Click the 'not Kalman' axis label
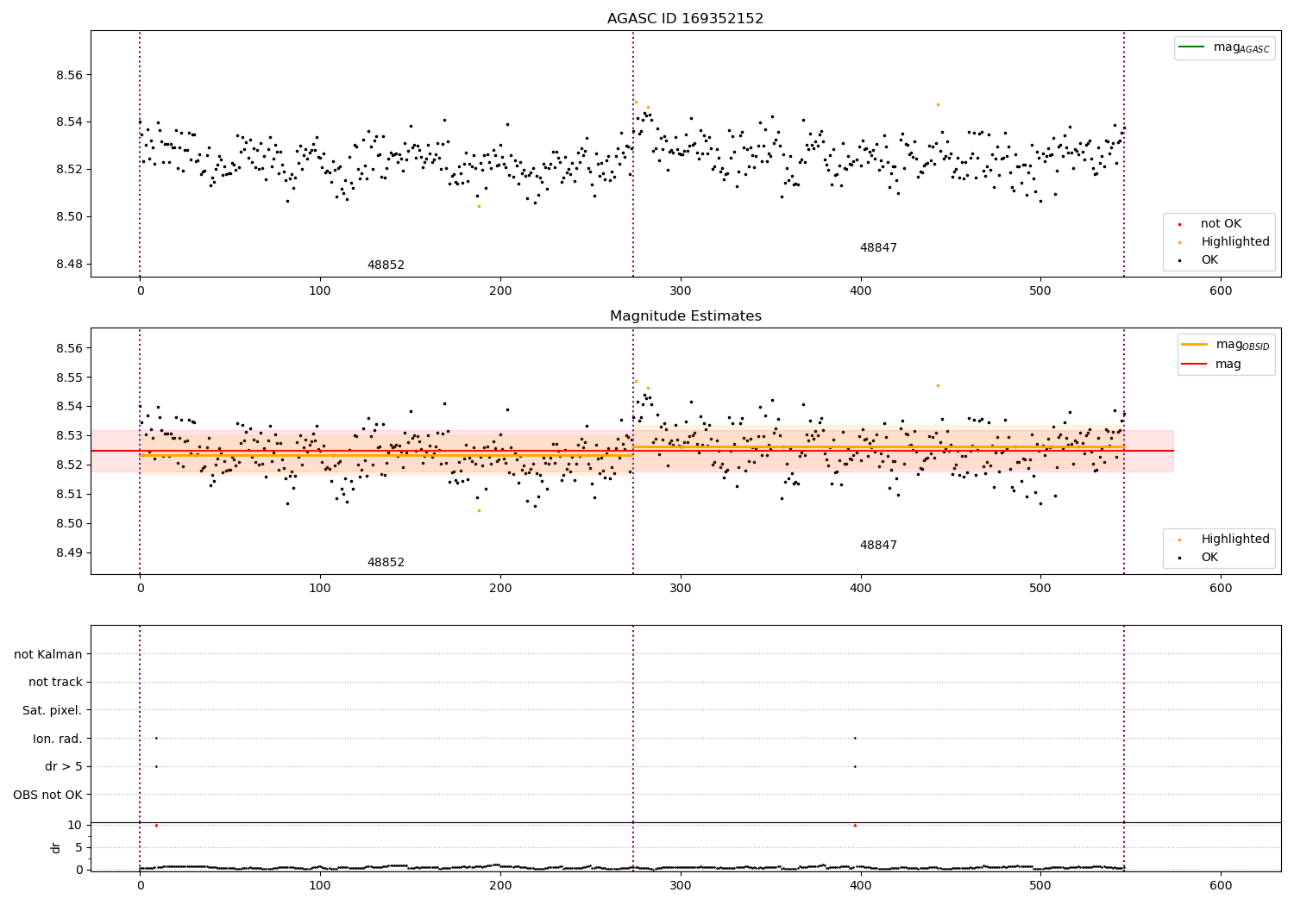 point(48,654)
